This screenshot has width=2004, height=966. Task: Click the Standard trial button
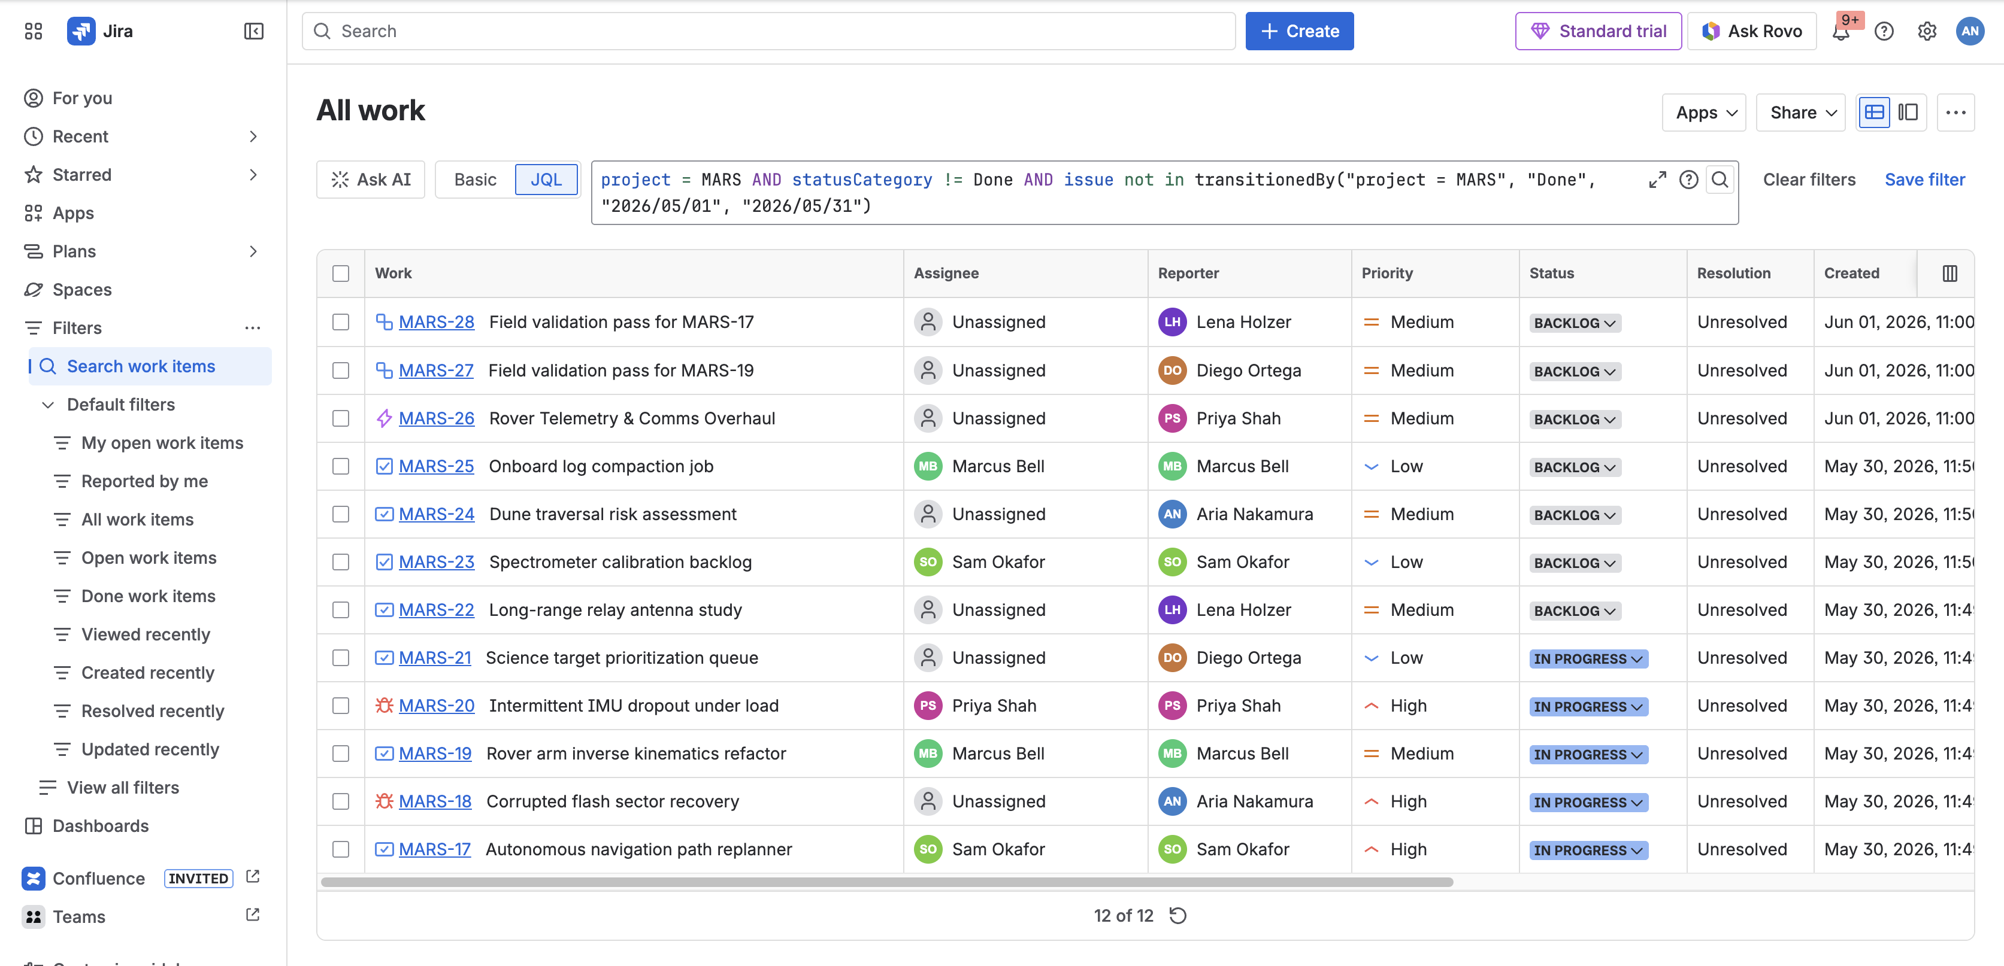[1598, 31]
